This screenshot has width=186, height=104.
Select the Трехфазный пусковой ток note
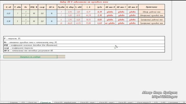[151, 23]
